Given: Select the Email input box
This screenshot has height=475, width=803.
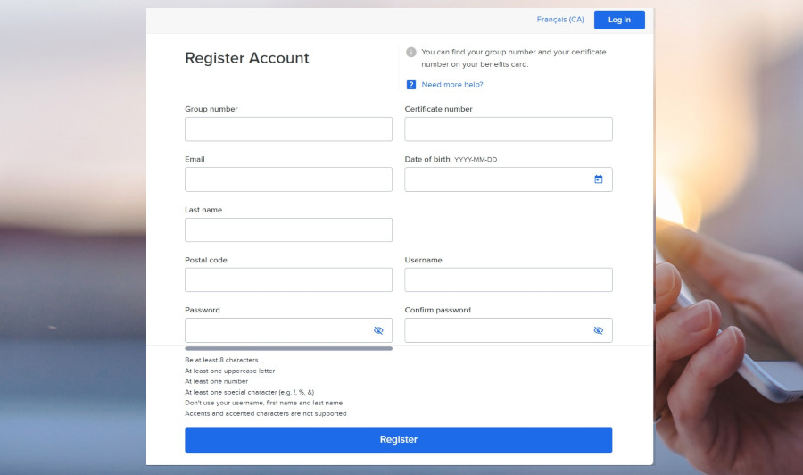Looking at the screenshot, I should [x=288, y=179].
